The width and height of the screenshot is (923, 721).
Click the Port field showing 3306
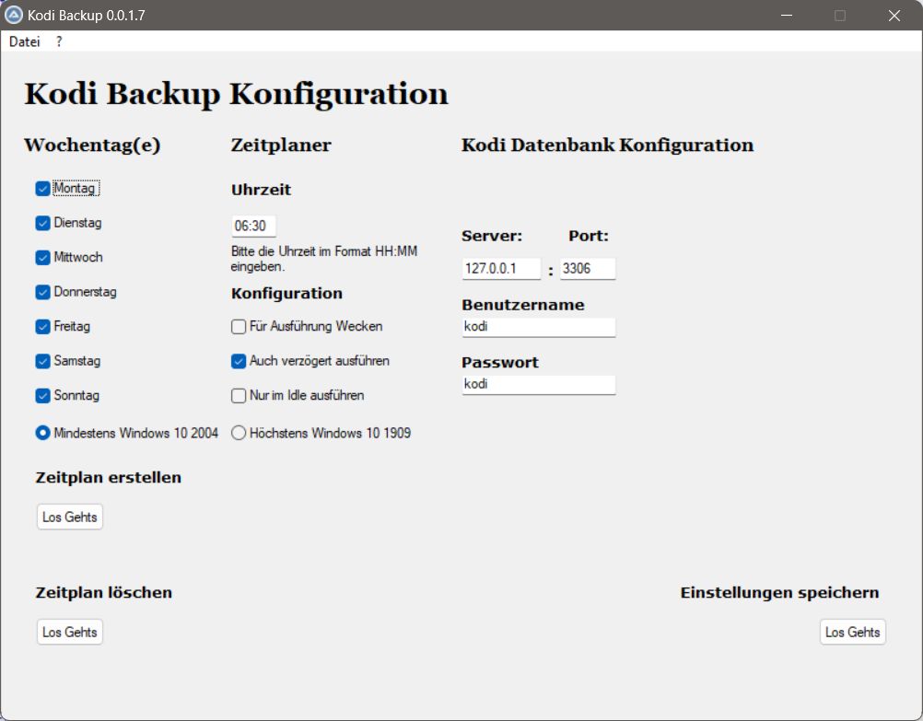(x=588, y=269)
